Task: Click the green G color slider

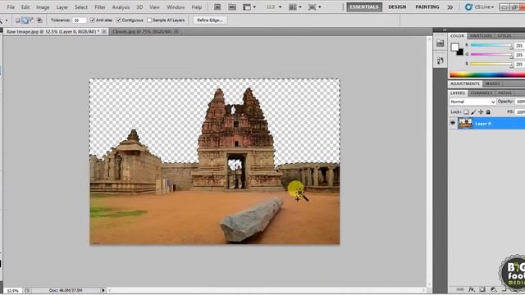Action: coord(491,54)
